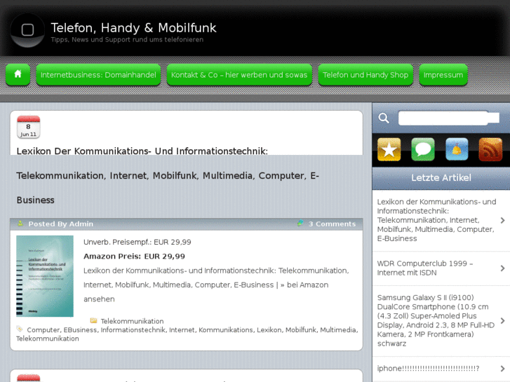510x382 pixels.
Task: Click site title Telefon, Handy & Mobilfunk
Action: pyautogui.click(x=134, y=28)
